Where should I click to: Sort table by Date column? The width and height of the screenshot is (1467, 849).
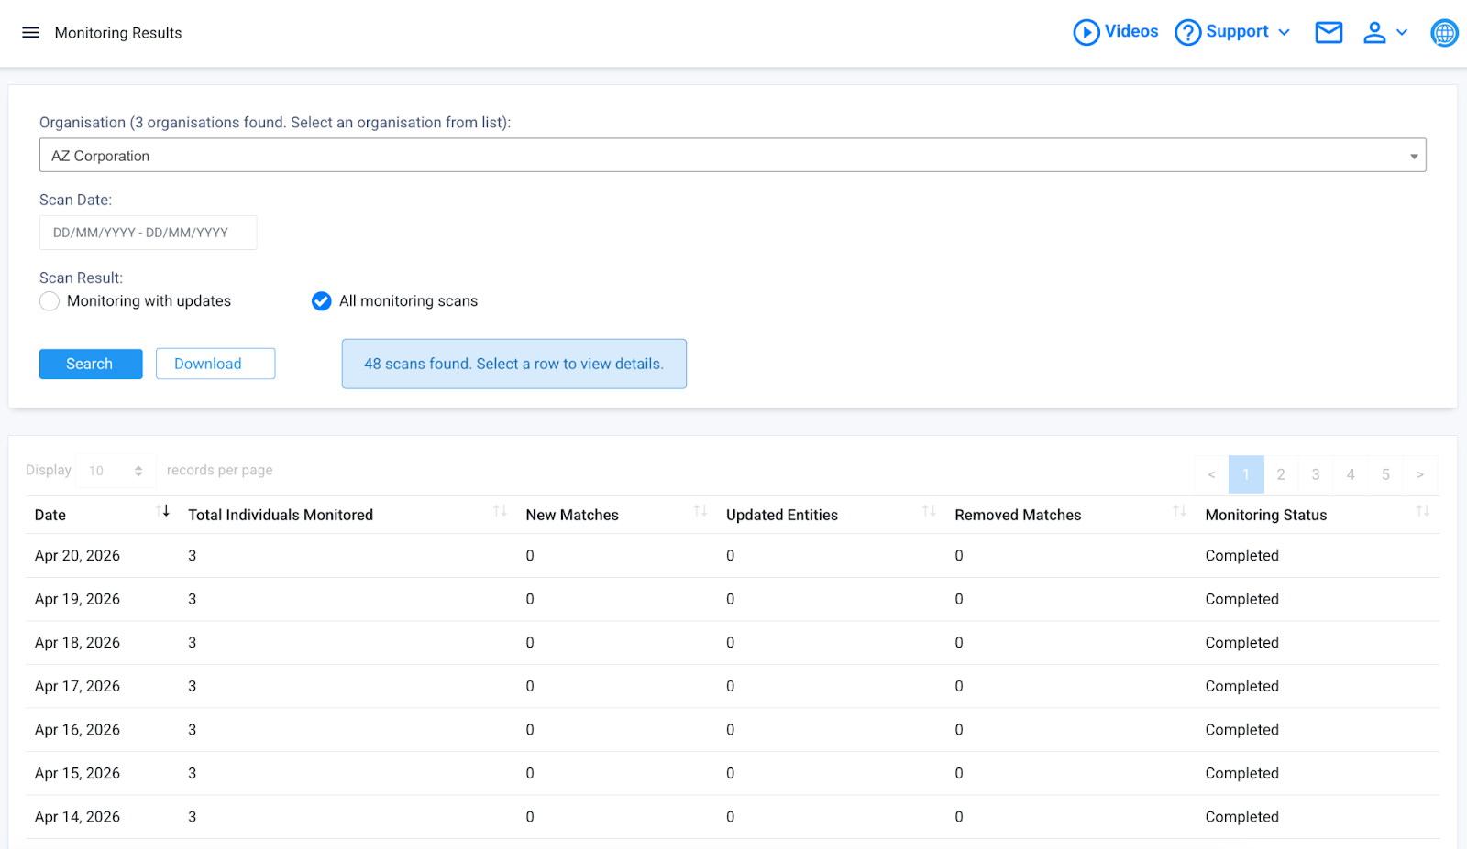click(x=162, y=511)
